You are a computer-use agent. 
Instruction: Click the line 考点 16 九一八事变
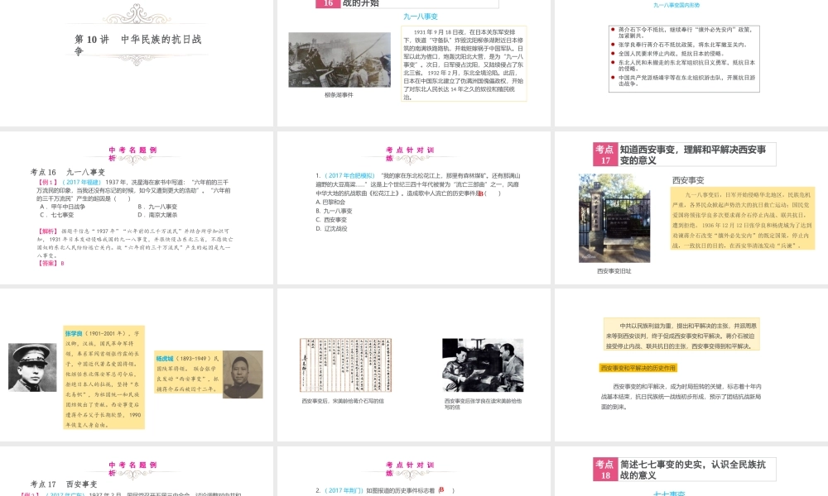tap(68, 173)
